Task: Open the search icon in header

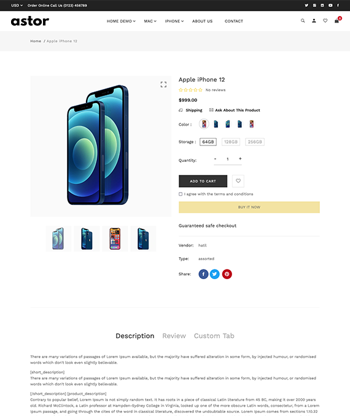Action: coord(303,21)
